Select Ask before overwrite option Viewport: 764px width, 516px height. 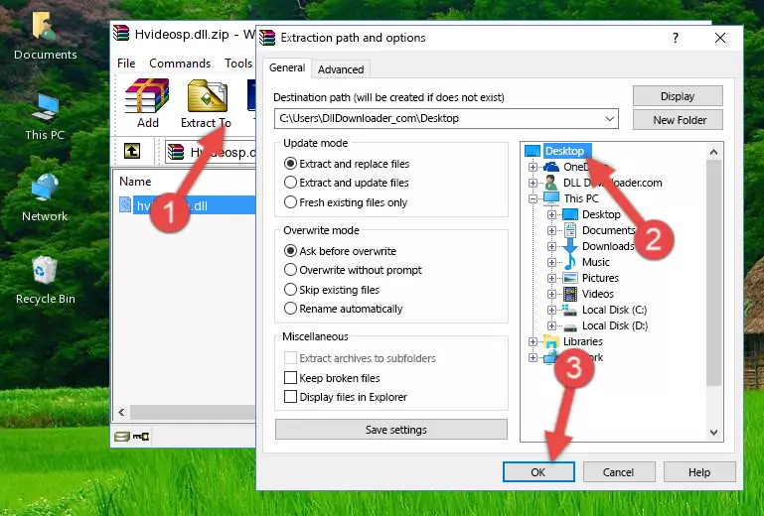tap(290, 251)
